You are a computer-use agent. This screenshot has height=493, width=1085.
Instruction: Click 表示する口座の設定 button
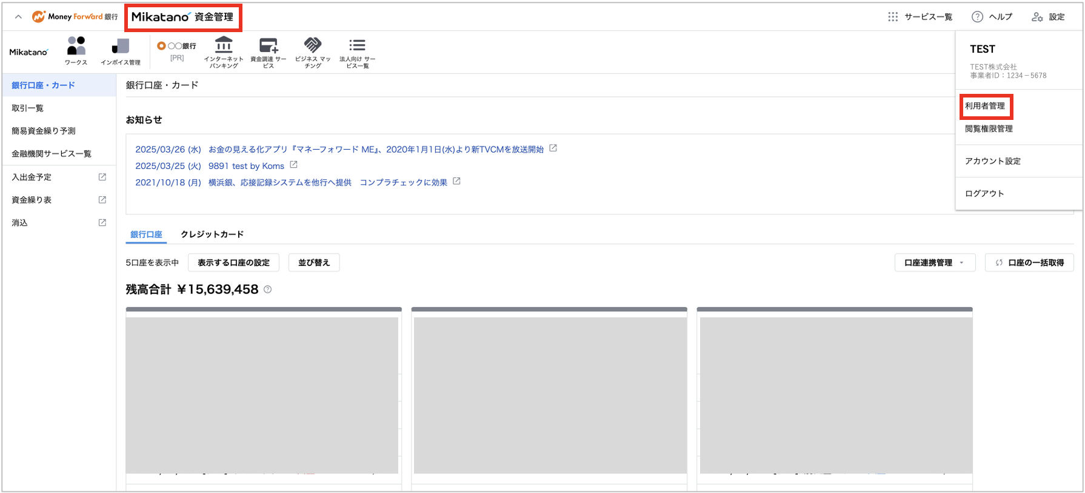(233, 263)
